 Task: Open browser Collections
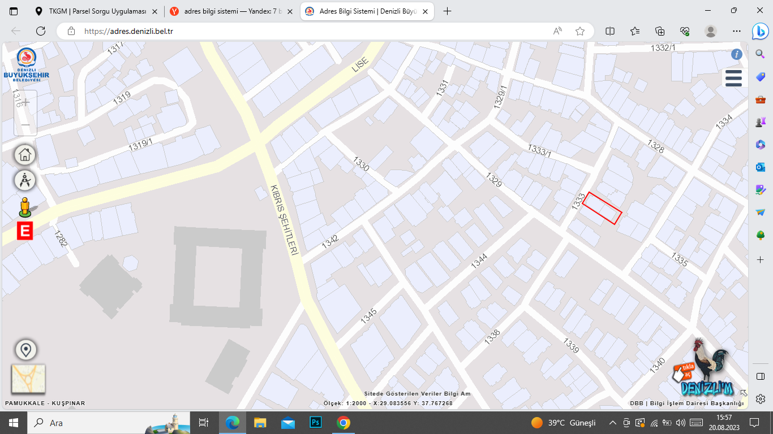tap(660, 31)
